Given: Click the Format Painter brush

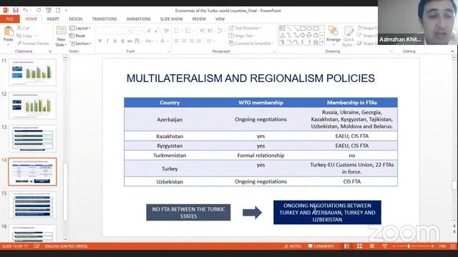Looking at the screenshot, I should (x=33, y=43).
